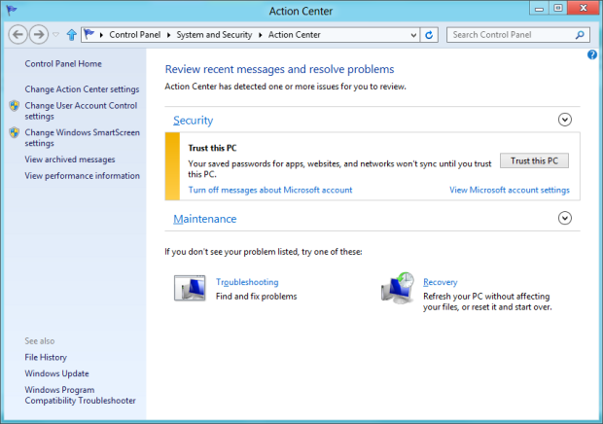The image size is (603, 424).
Task: Select the Action Center breadcrumb
Action: [294, 35]
